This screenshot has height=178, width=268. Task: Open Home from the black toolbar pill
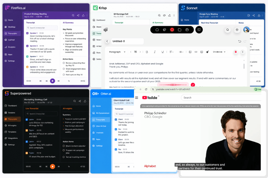point(157,30)
